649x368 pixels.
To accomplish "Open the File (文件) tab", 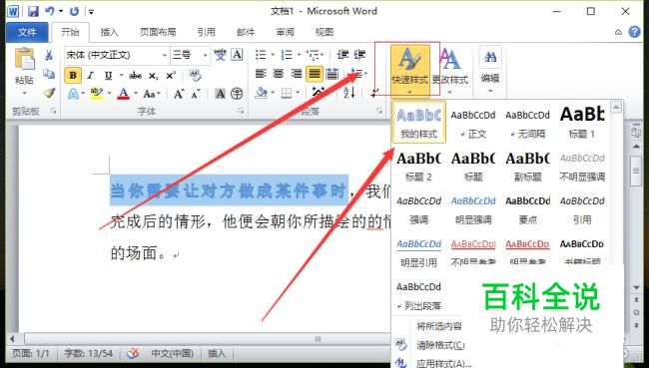I will (27, 32).
